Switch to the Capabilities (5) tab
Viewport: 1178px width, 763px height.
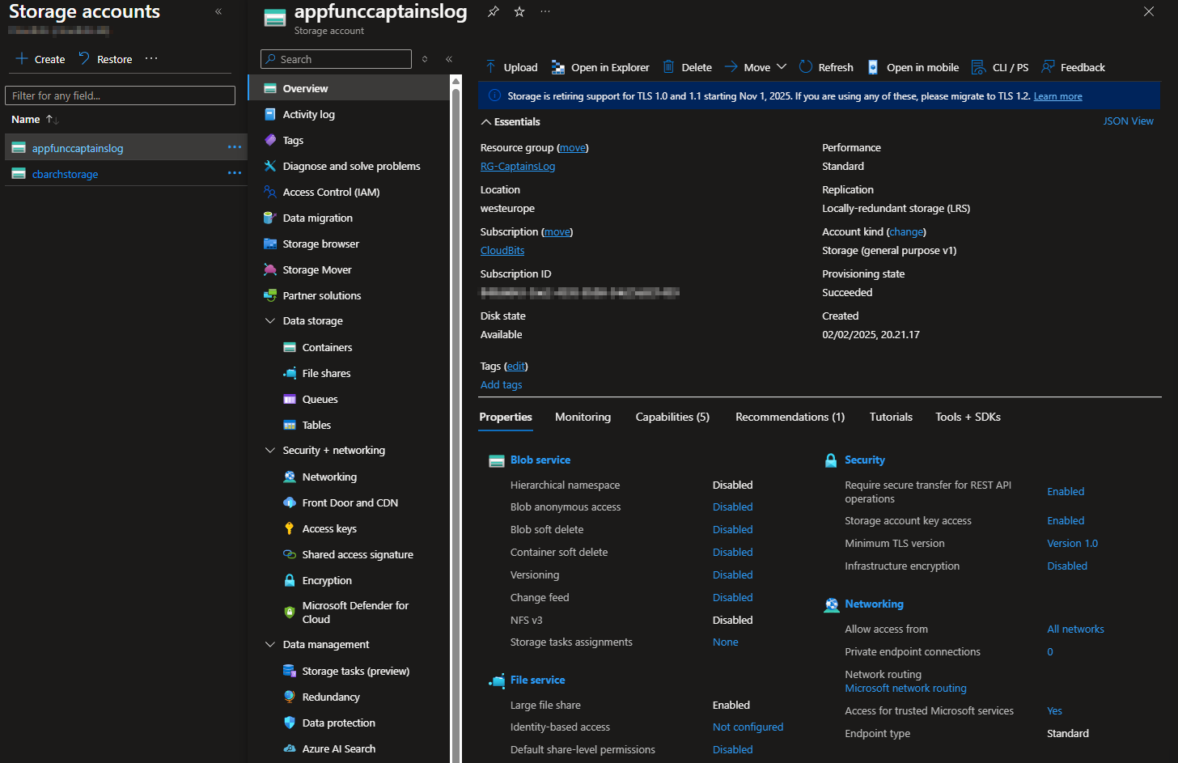click(x=672, y=417)
